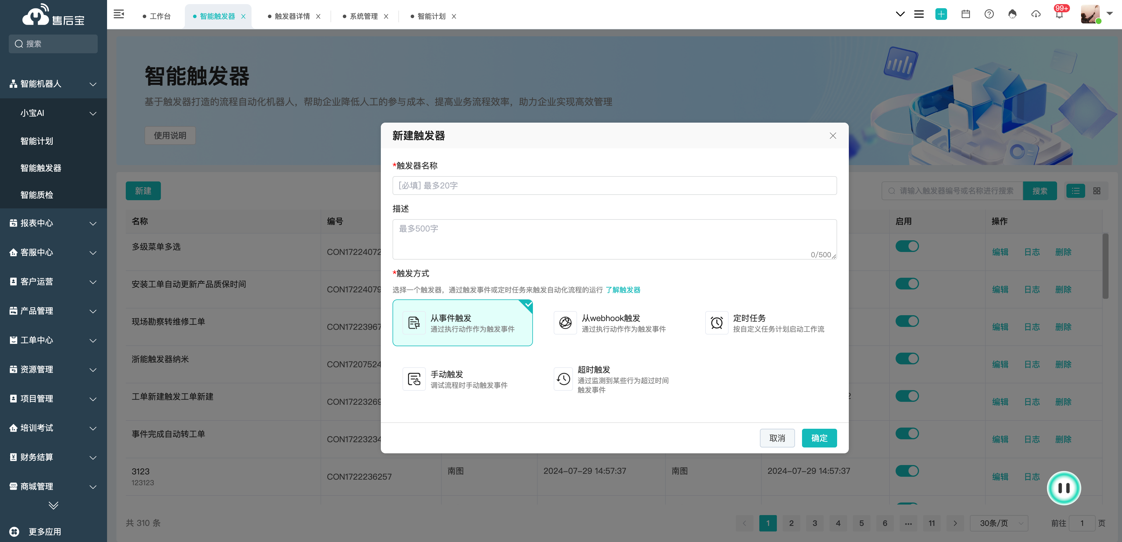
Task: Switch to the 系统管理 tab
Action: click(x=360, y=17)
